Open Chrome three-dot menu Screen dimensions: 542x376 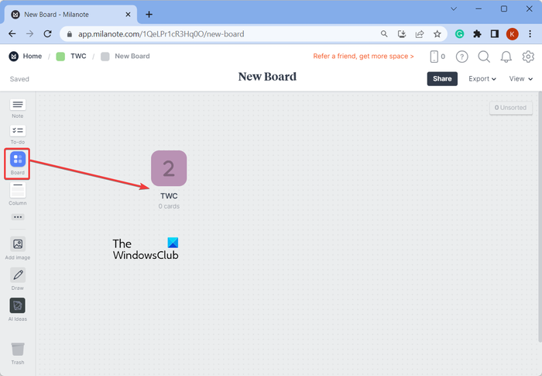(x=530, y=34)
